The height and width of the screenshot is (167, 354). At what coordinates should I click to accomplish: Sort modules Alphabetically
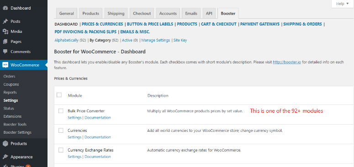(66, 40)
